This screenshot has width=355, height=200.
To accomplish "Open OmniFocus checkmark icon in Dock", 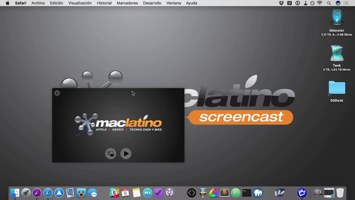I will pyautogui.click(x=158, y=192).
